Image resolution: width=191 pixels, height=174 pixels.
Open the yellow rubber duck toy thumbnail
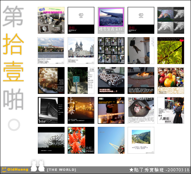pyautogui.click(x=171, y=80)
